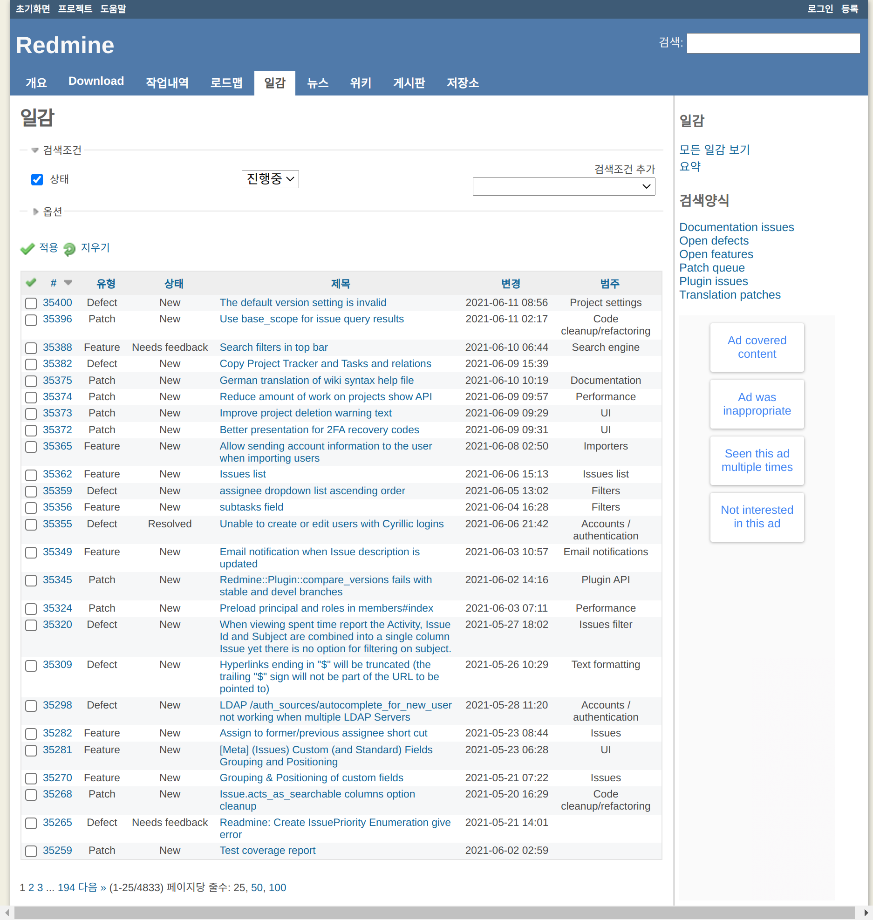This screenshot has height=920, width=873.
Task: Click 프로젝트 in the top menu bar
Action: pos(75,8)
